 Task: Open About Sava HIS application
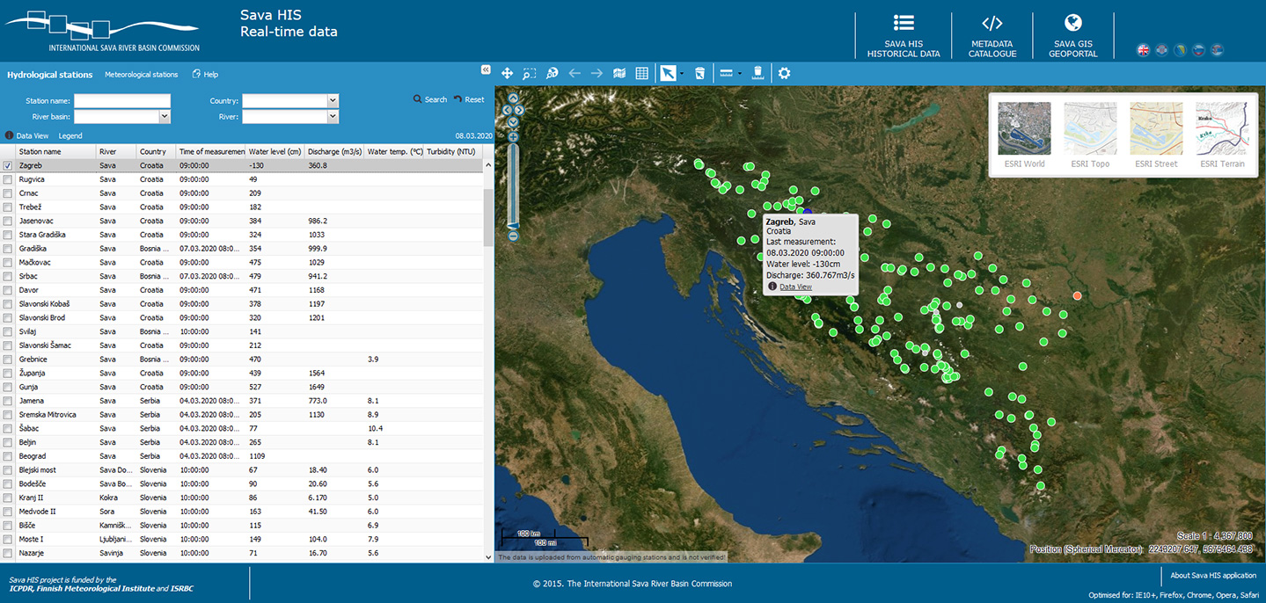1212,576
